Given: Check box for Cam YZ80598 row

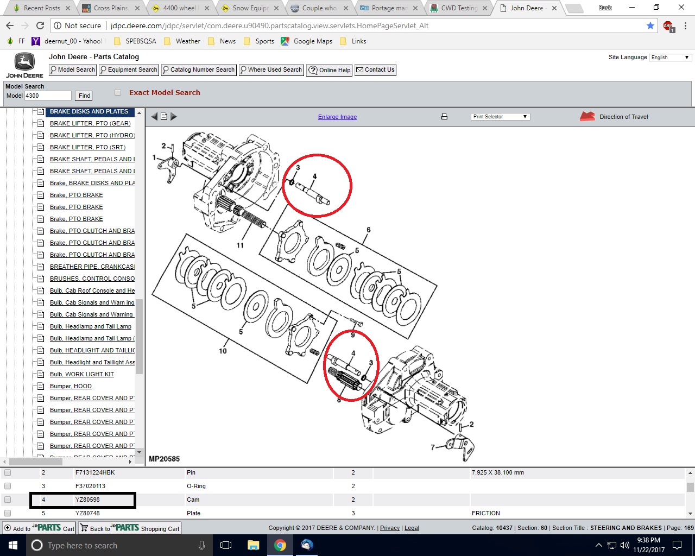Looking at the screenshot, I should point(8,500).
